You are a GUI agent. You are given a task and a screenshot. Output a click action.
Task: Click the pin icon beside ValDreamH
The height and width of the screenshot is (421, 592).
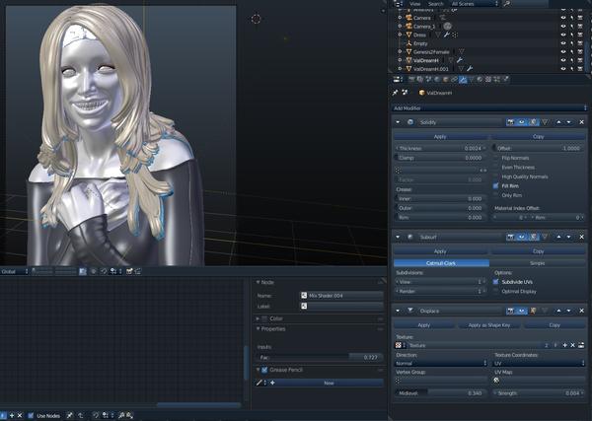395,93
